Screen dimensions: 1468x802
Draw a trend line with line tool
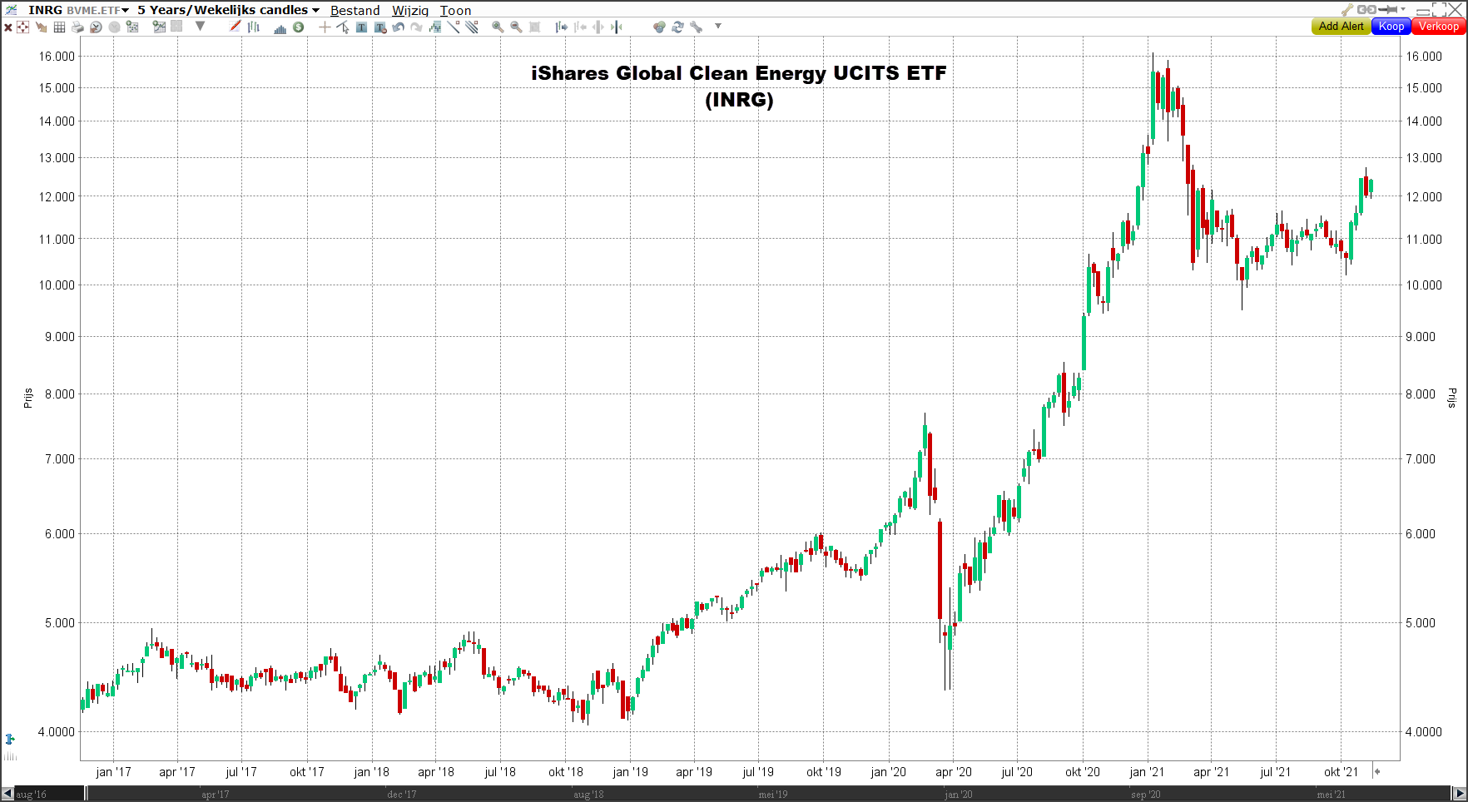click(x=454, y=27)
